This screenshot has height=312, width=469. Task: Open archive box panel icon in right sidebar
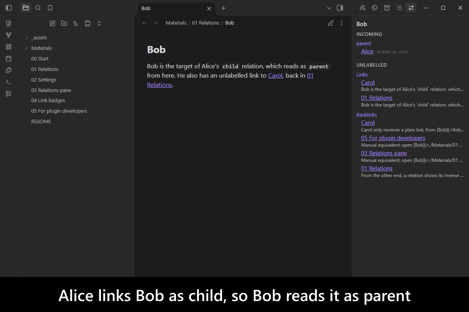[x=387, y=8]
